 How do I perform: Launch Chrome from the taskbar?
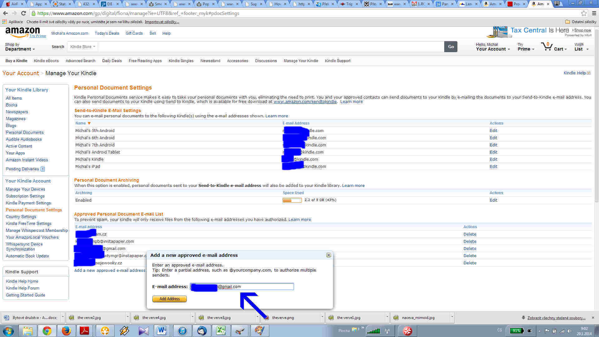click(x=47, y=330)
